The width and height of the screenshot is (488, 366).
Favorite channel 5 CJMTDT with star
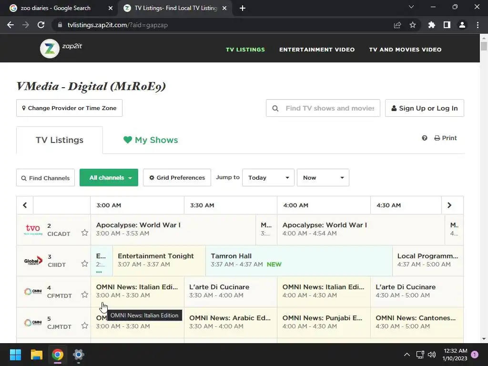tap(85, 325)
